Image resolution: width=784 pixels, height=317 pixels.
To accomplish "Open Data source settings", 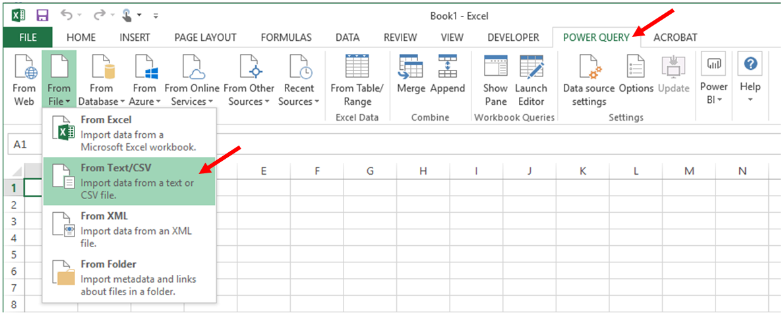I will click(589, 80).
